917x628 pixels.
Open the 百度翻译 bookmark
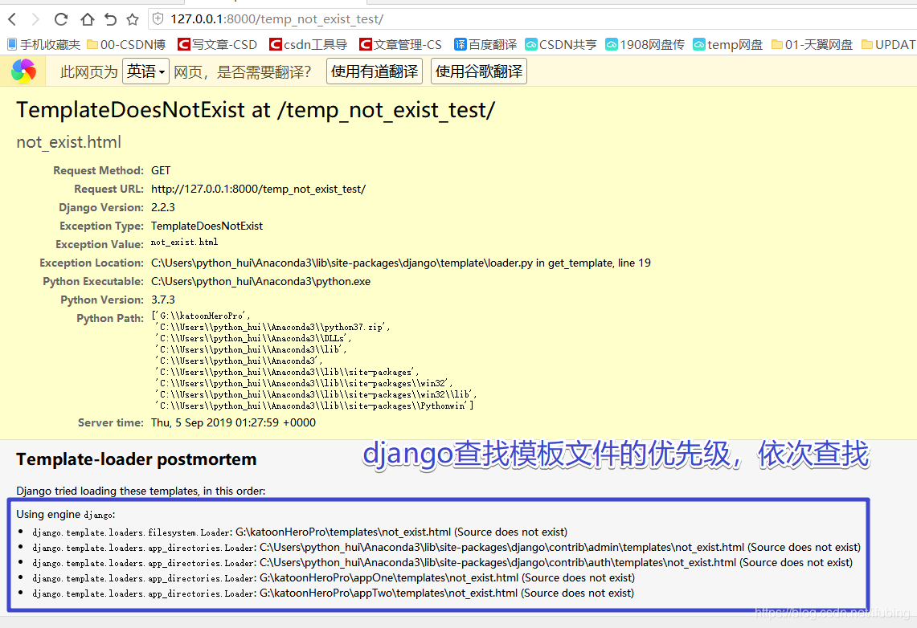pyautogui.click(x=485, y=44)
